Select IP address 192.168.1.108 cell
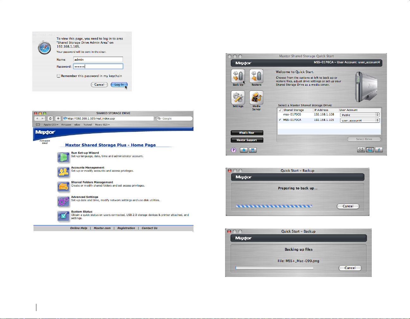Viewport: 410px width, 319px height. tap(324, 114)
